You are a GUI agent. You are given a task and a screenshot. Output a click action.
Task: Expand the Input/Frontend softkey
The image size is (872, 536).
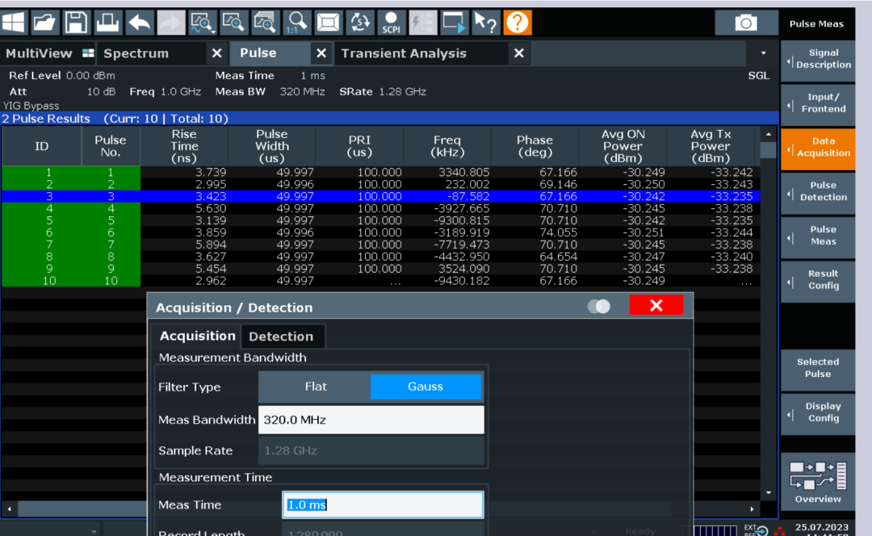point(817,103)
